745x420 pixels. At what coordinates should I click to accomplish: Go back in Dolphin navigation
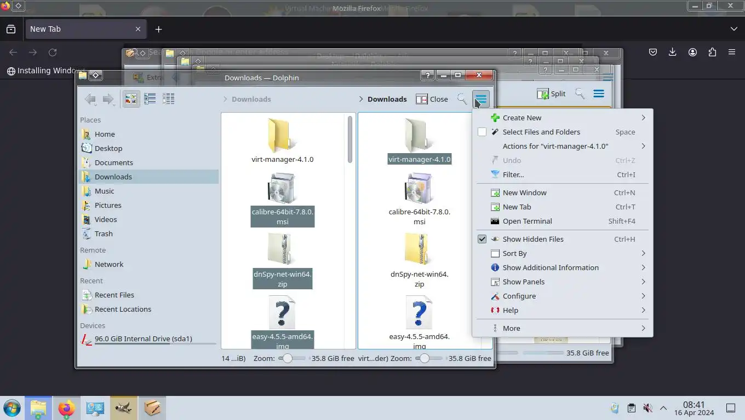[x=90, y=99]
